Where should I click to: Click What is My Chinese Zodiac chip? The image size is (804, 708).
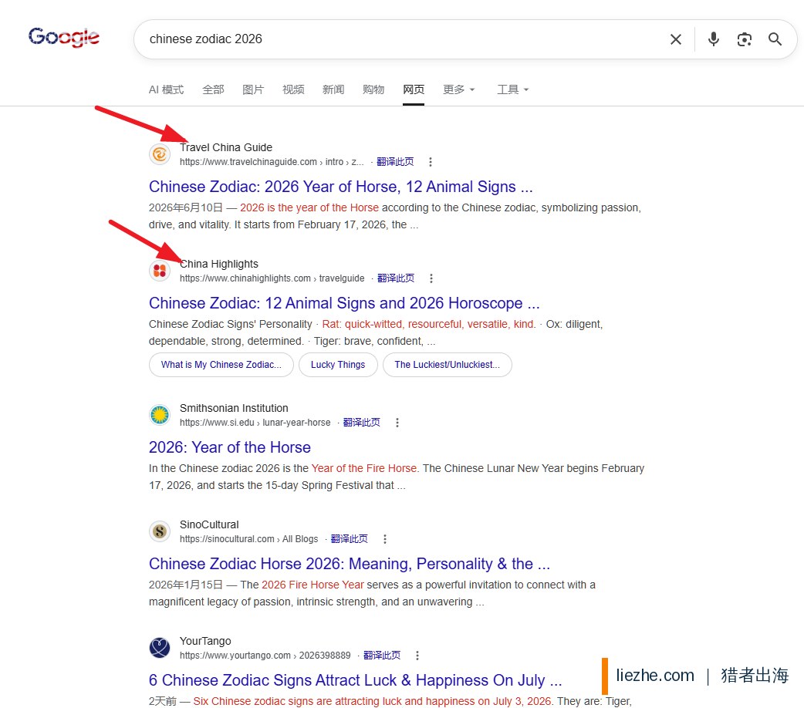click(x=221, y=365)
